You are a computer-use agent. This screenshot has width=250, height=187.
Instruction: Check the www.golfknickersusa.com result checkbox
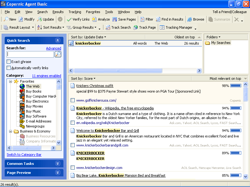(72, 100)
